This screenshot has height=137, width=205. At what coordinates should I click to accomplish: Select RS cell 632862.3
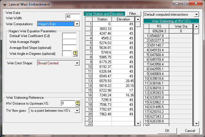click(x=159, y=102)
